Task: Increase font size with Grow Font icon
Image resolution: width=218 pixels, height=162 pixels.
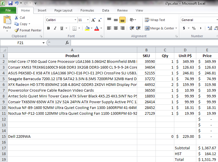Action: pyautogui.click(x=94, y=20)
